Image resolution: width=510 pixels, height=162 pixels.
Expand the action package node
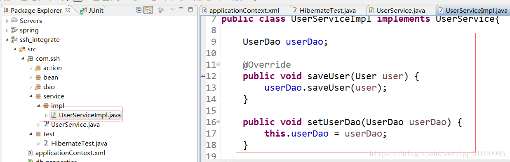click(x=31, y=68)
